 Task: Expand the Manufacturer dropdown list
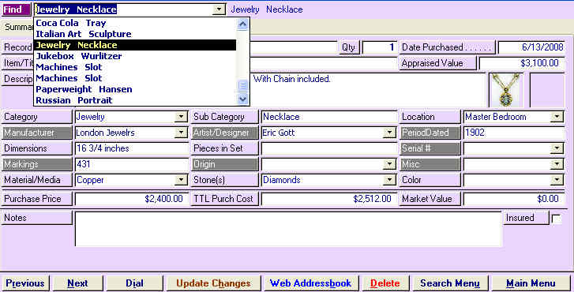coord(181,133)
